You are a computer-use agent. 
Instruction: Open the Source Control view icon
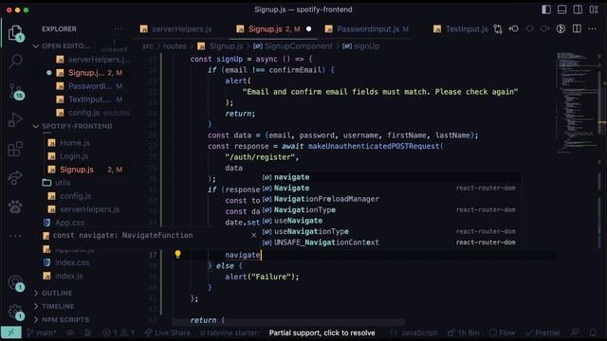click(15, 91)
